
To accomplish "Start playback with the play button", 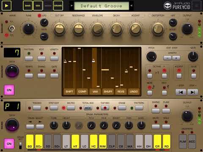I will pyautogui.click(x=6, y=5).
